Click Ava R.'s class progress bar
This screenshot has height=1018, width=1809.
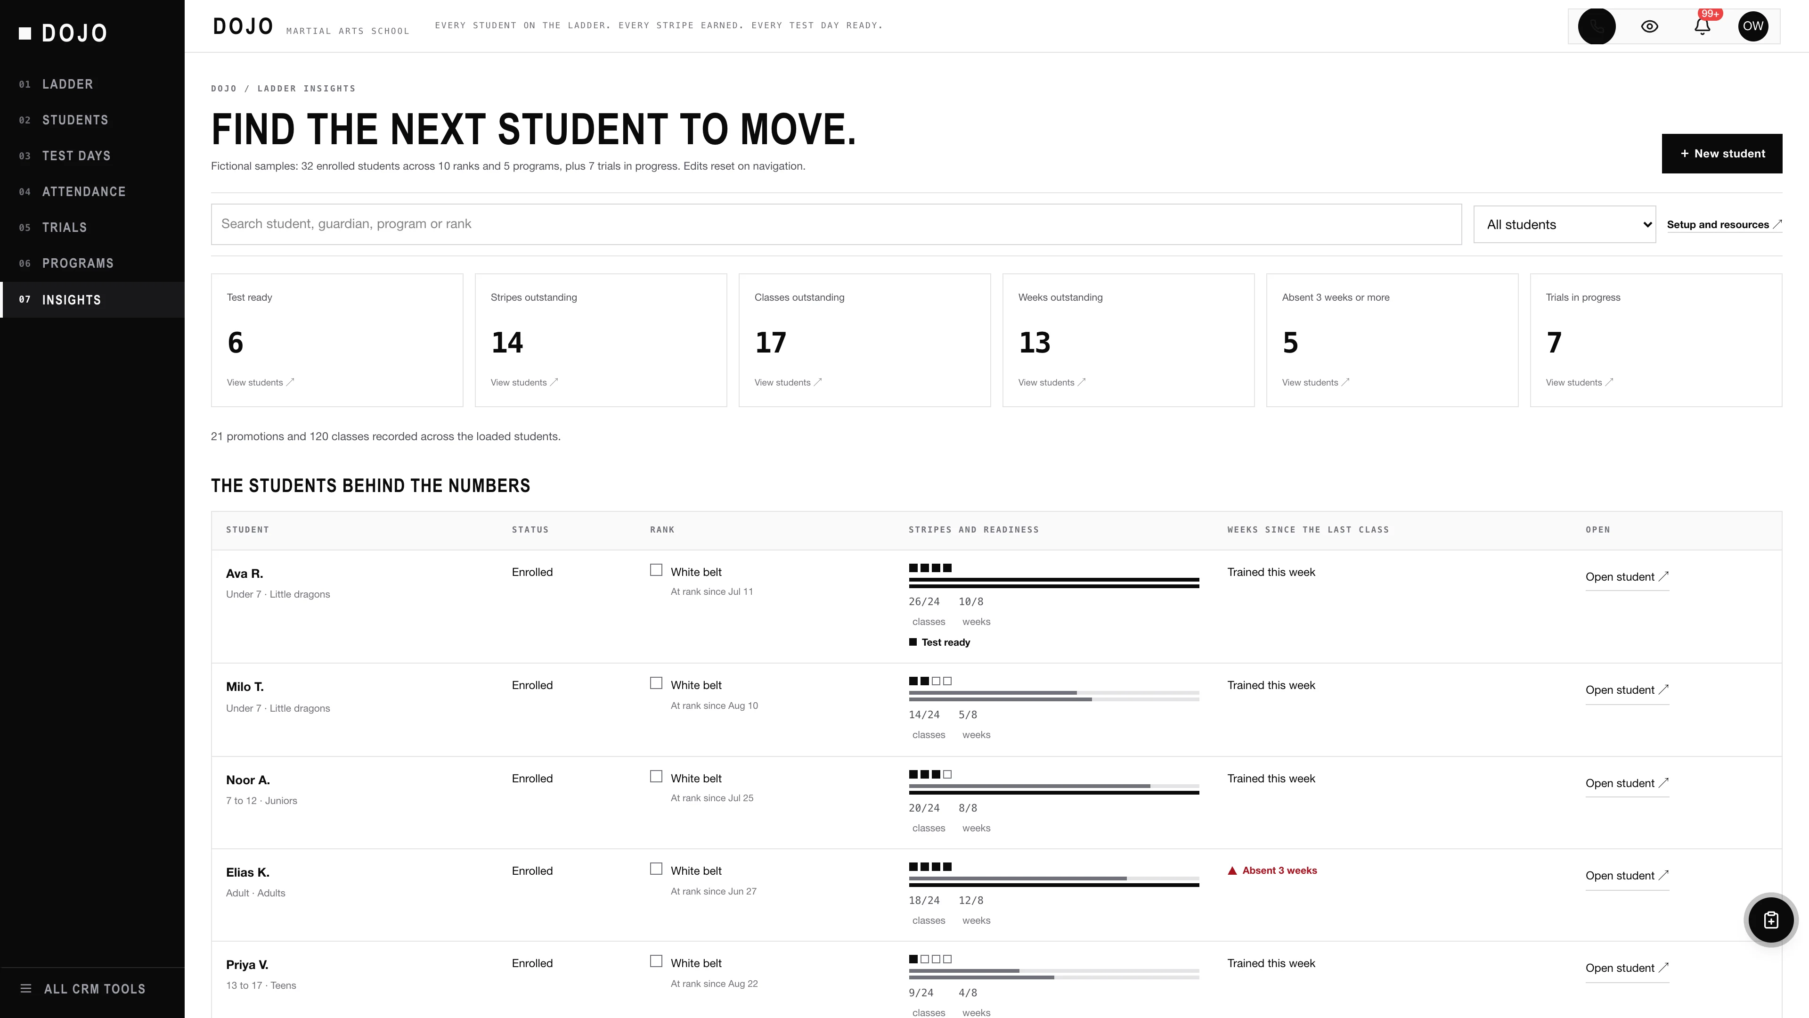[1053, 580]
